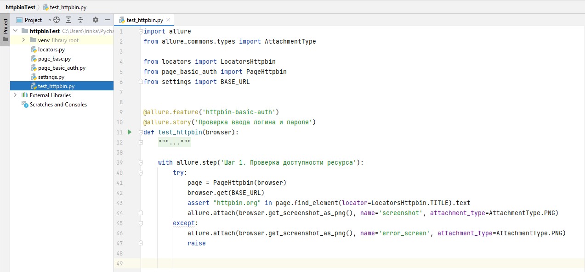Viewport: 585px width, 272px height.
Task: Collapse the httpbinTest project root
Action: [x=16, y=31]
